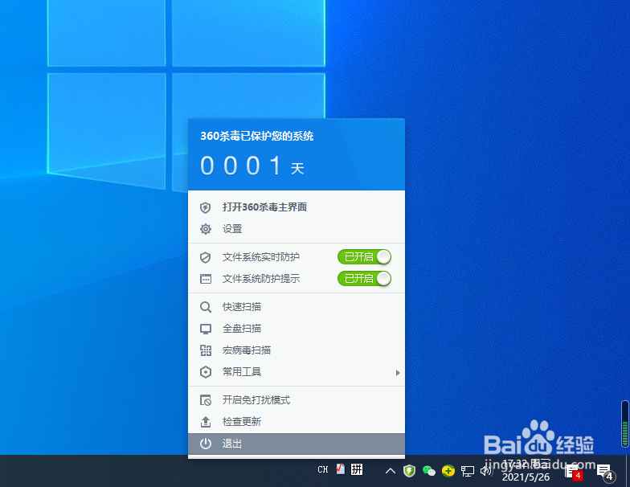
Task: Click CH input language indicator
Action: (x=323, y=469)
